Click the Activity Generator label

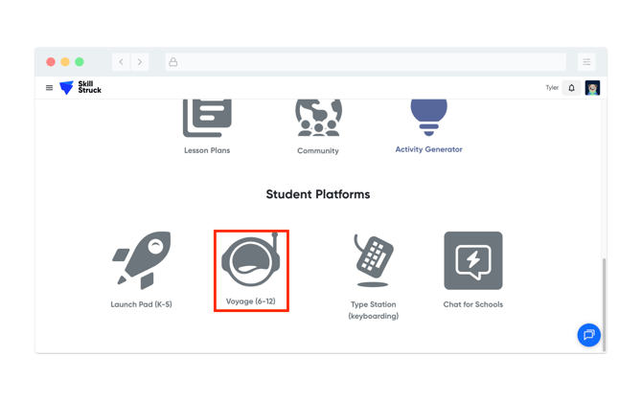(x=428, y=149)
